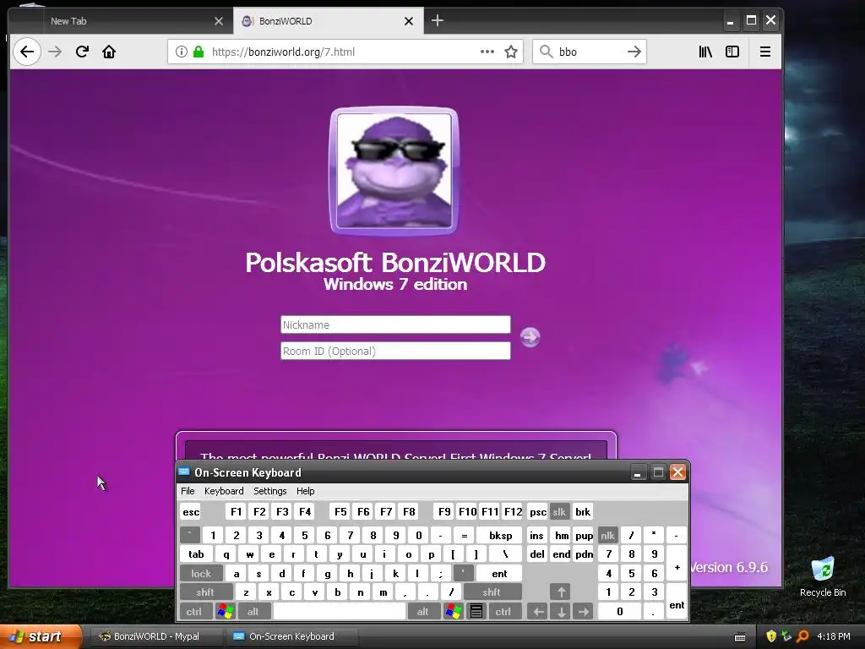Submit the search with the arrow button

click(634, 52)
